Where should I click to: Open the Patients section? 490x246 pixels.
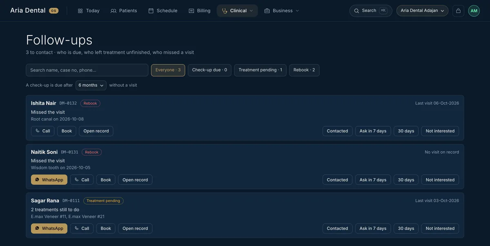(x=124, y=11)
